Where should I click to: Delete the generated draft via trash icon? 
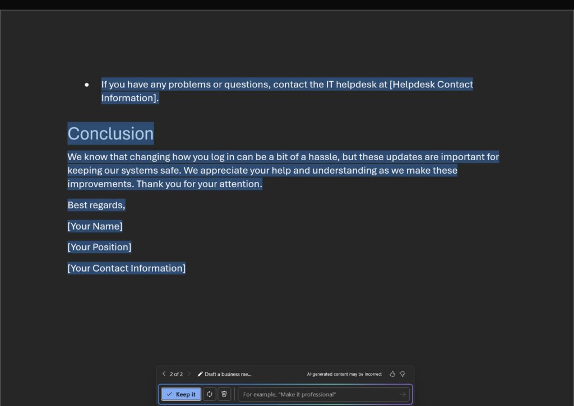click(224, 394)
